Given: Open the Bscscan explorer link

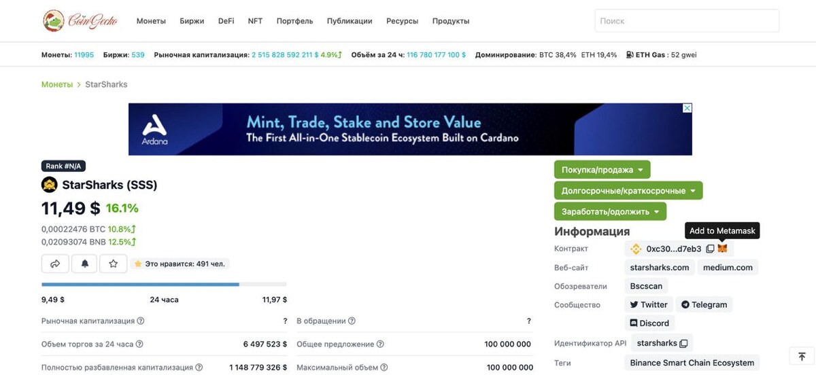Looking at the screenshot, I should (646, 286).
